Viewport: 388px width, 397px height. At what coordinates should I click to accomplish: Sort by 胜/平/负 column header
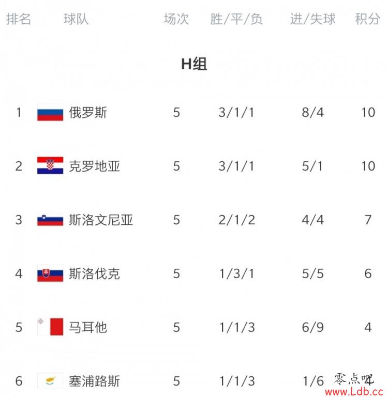click(x=236, y=19)
